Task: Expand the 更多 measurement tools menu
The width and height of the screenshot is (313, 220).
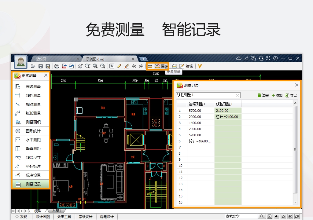Action: [x=164, y=66]
